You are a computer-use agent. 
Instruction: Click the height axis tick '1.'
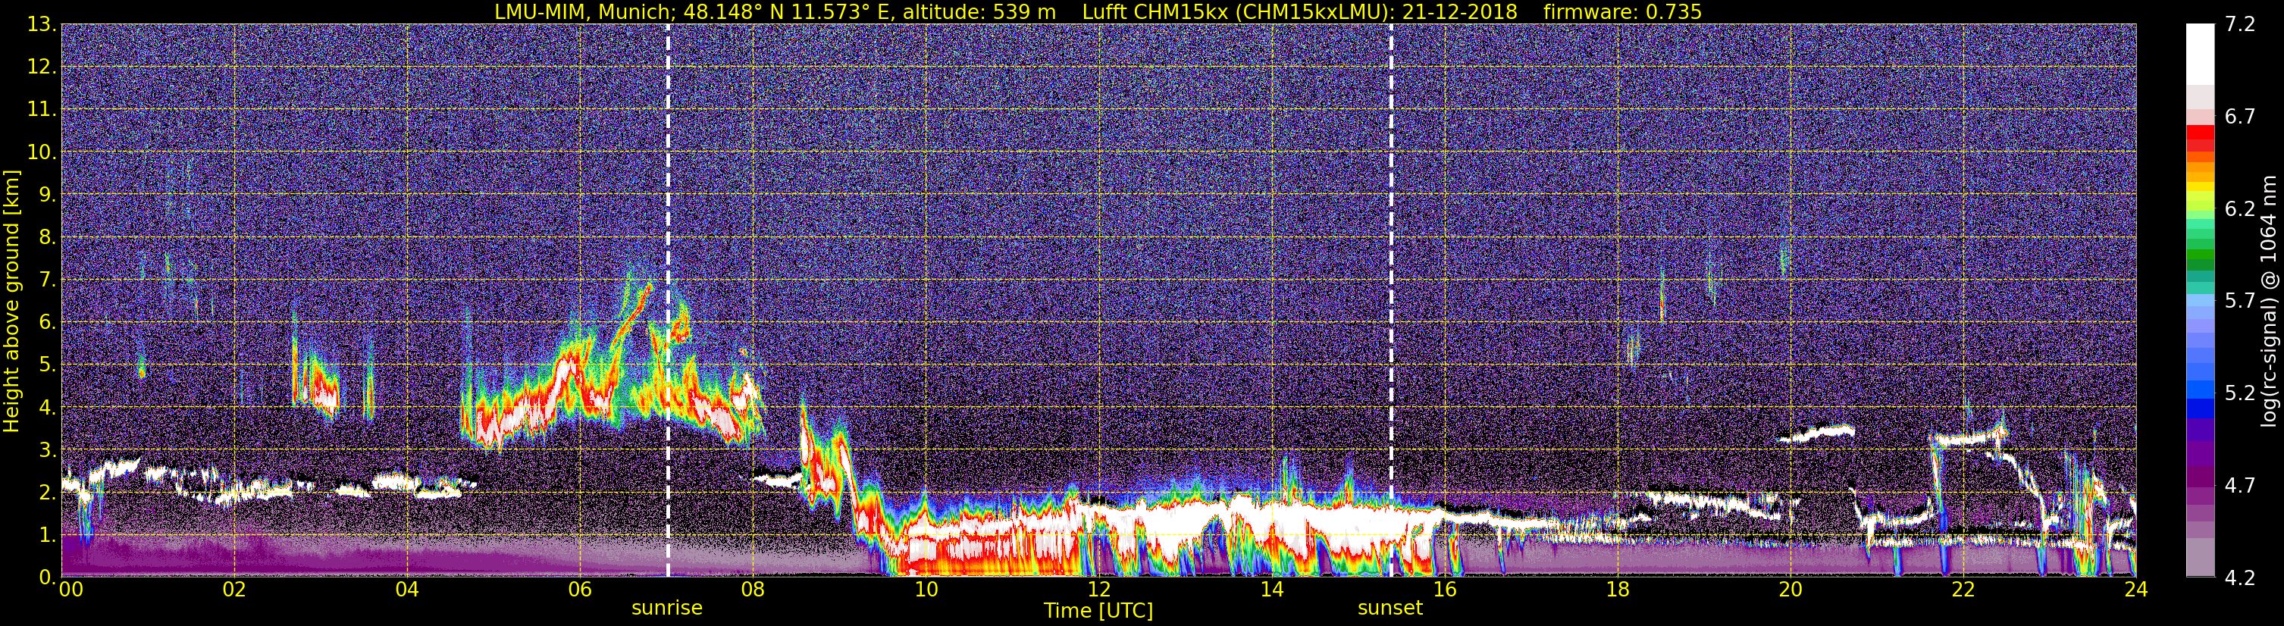(47, 536)
